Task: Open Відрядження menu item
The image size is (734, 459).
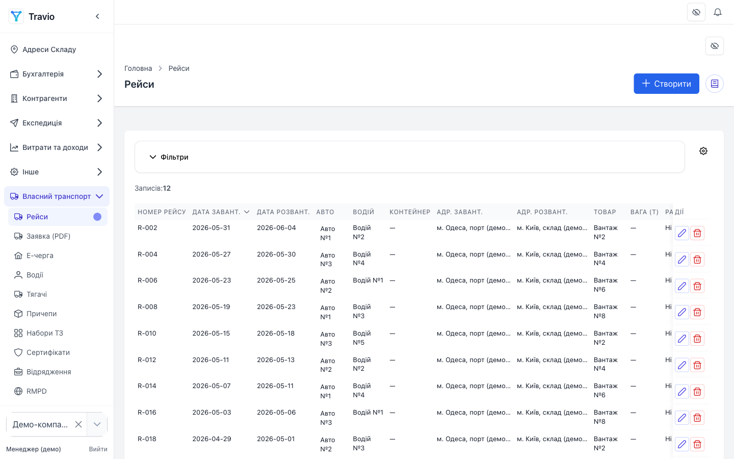Action: tap(58, 372)
